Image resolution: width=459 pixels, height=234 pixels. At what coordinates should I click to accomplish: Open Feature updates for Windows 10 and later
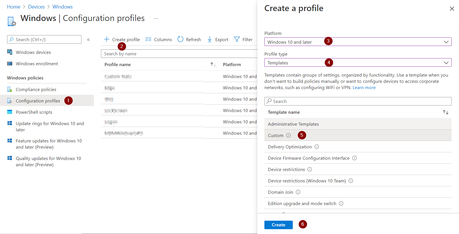pyautogui.click(x=49, y=144)
